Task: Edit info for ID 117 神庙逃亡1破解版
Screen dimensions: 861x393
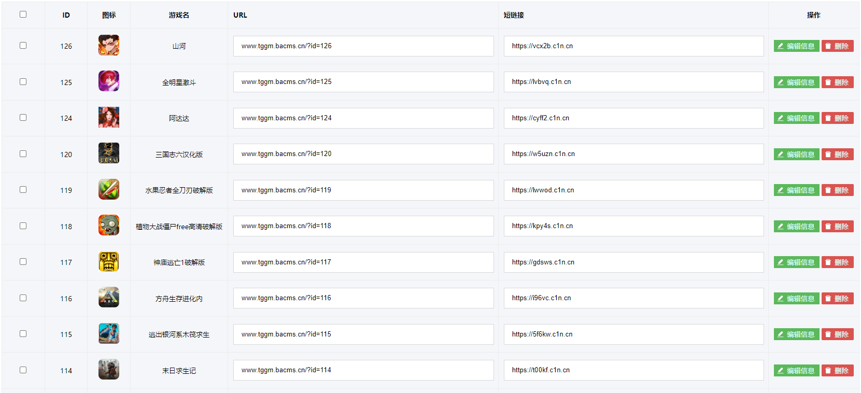Action: point(796,262)
